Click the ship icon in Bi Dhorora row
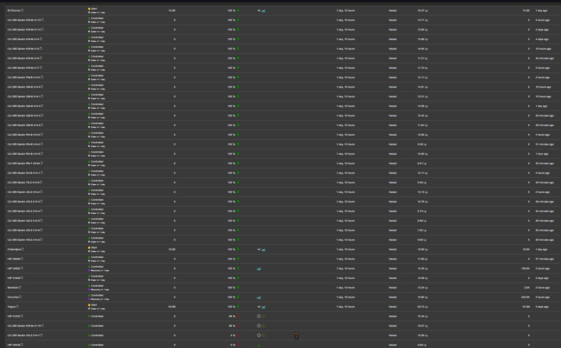561x348 pixels. (259, 10)
